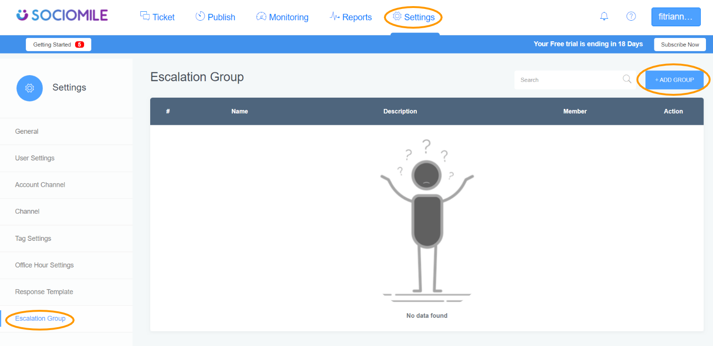Click the blue Settings gear circle icon
The width and height of the screenshot is (713, 346).
tap(30, 88)
